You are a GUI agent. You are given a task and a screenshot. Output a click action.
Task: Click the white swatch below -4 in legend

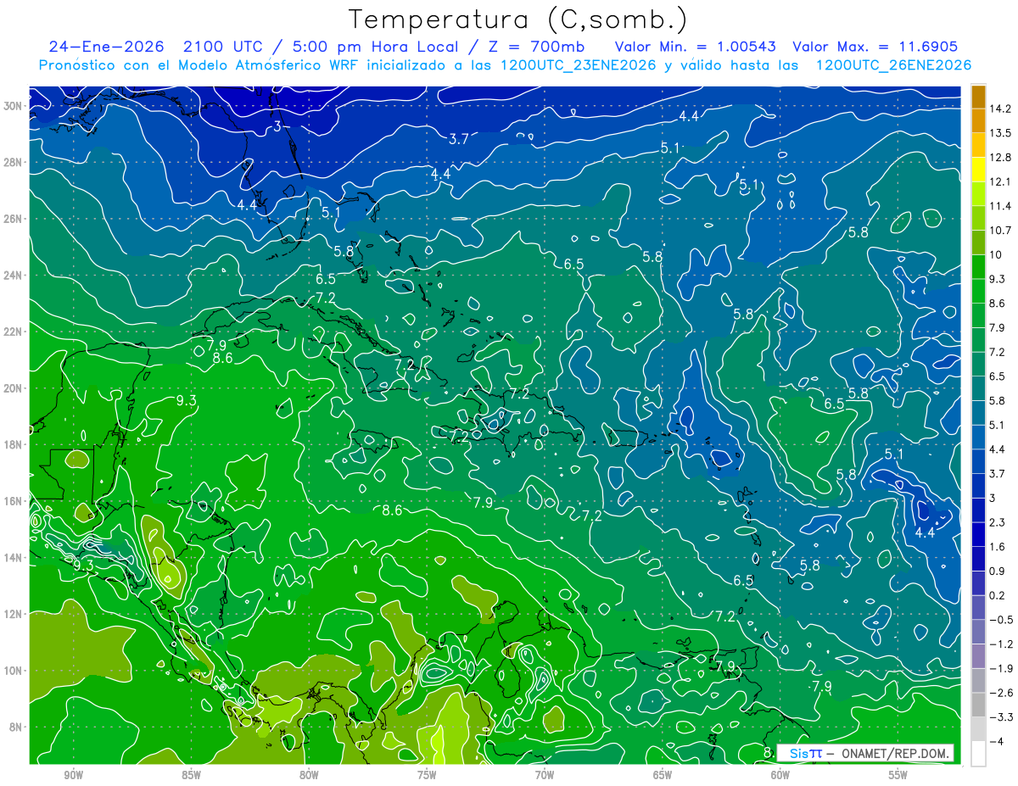coord(978,754)
